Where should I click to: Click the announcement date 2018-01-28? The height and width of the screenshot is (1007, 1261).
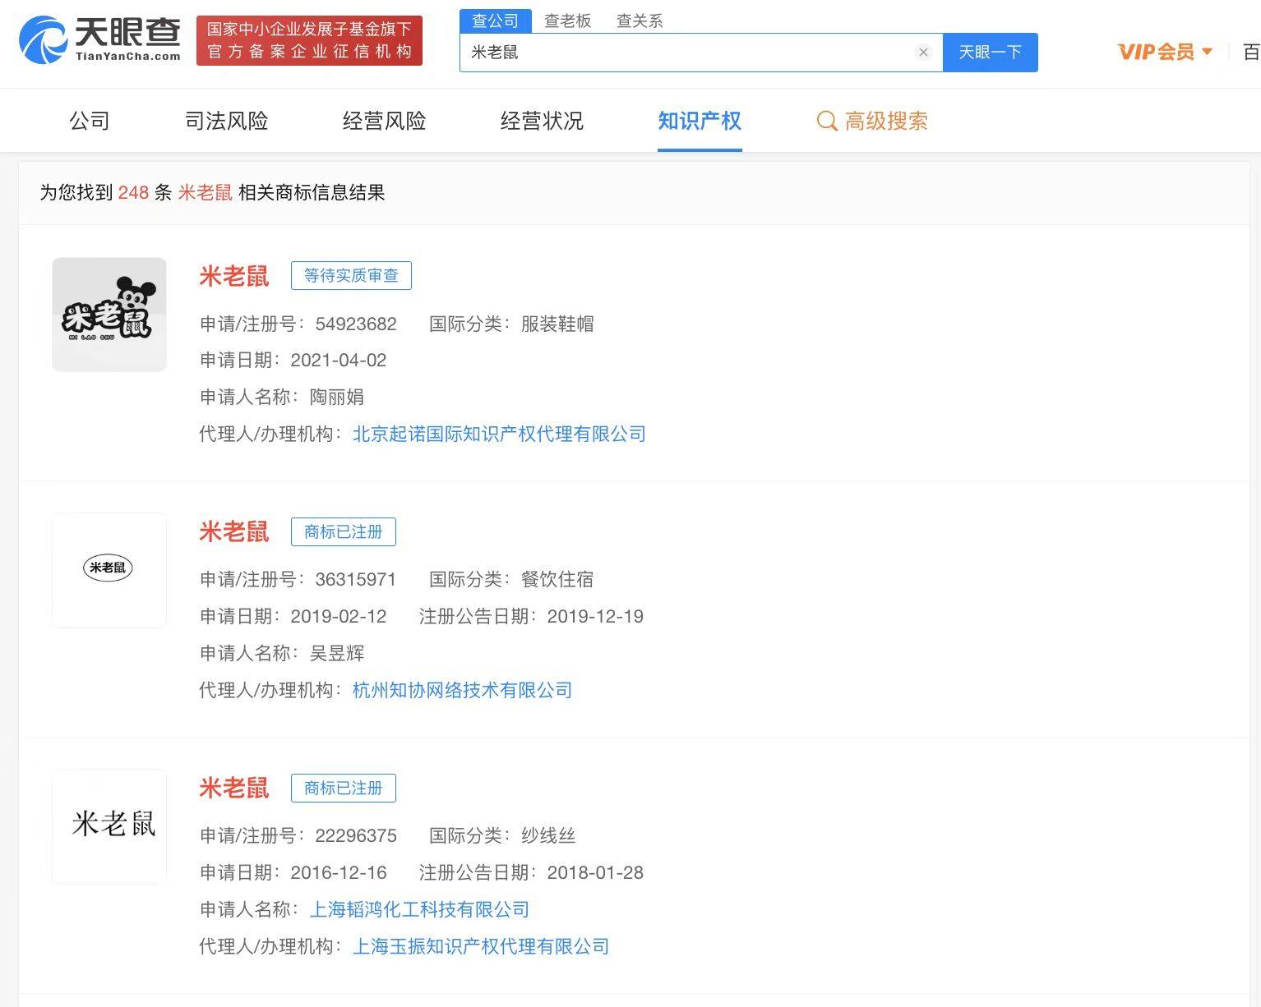point(595,872)
